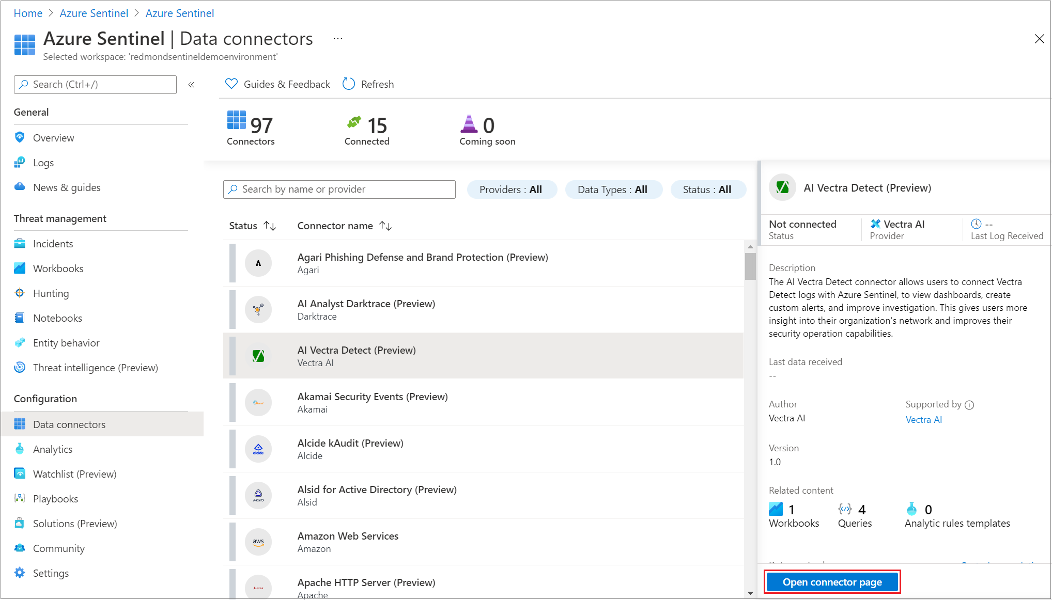This screenshot has width=1052, height=600.
Task: Open the Status filter dropdown
Action: click(707, 189)
